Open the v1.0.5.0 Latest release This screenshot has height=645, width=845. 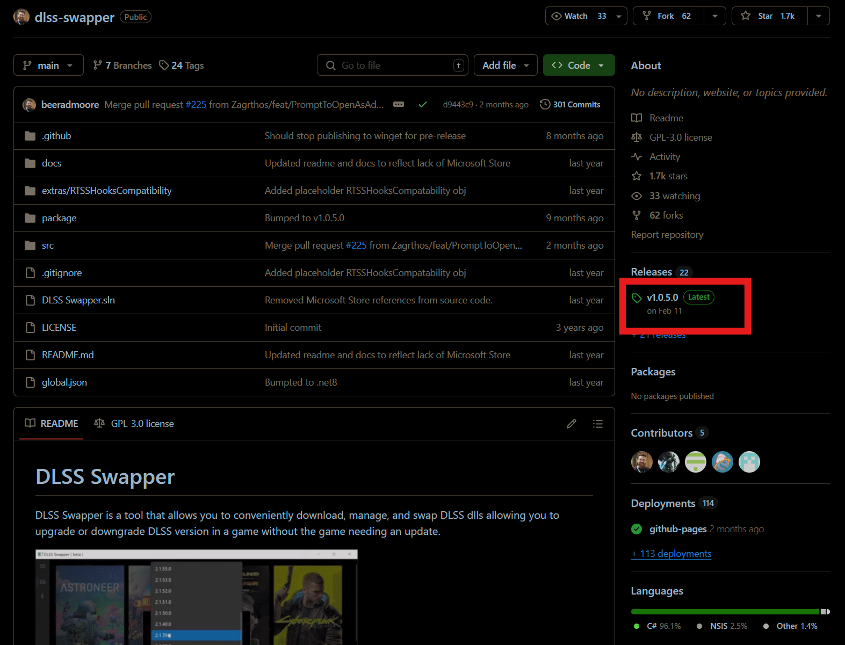(x=673, y=303)
